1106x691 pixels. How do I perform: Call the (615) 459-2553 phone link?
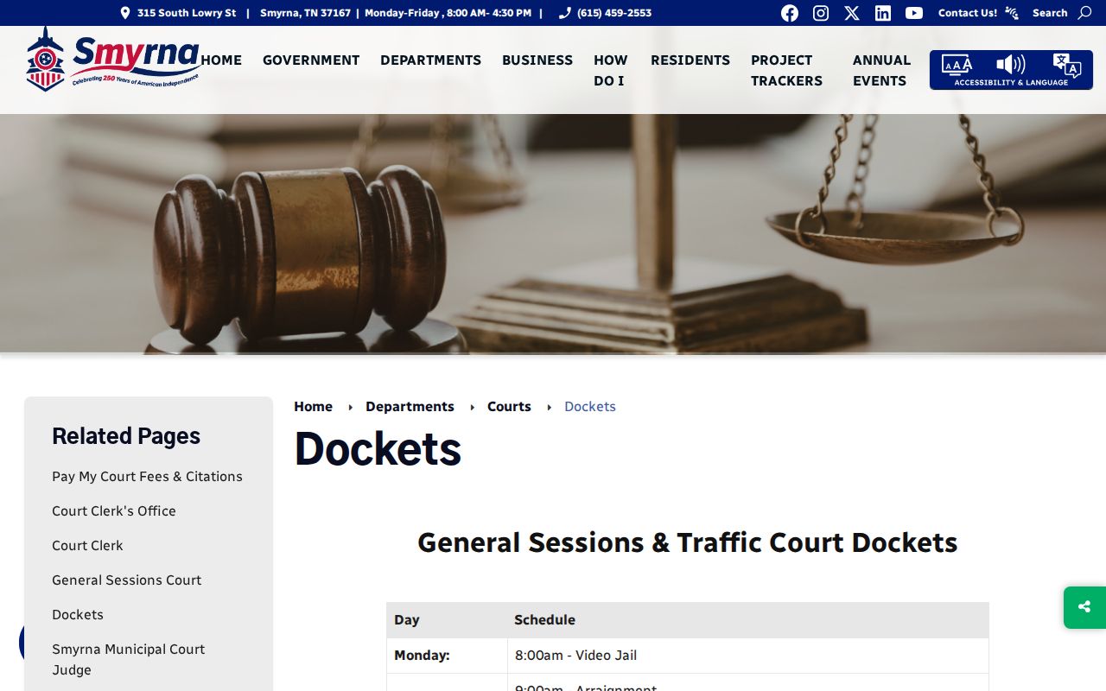point(614,13)
